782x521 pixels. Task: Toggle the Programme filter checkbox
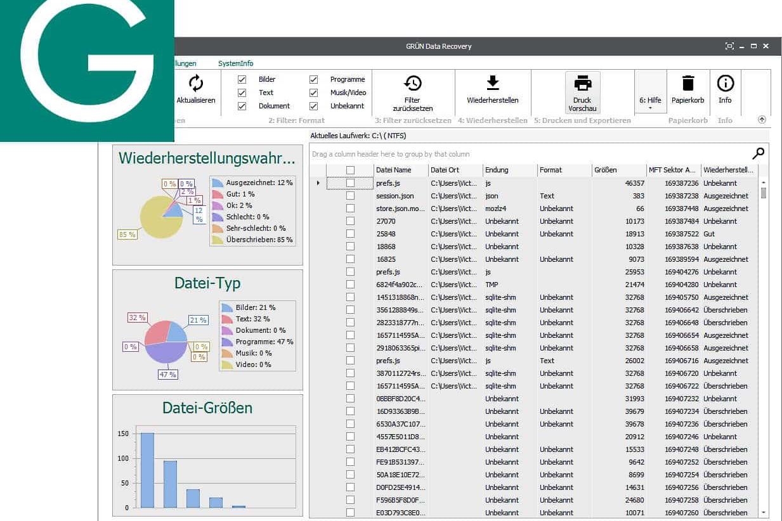tap(313, 79)
